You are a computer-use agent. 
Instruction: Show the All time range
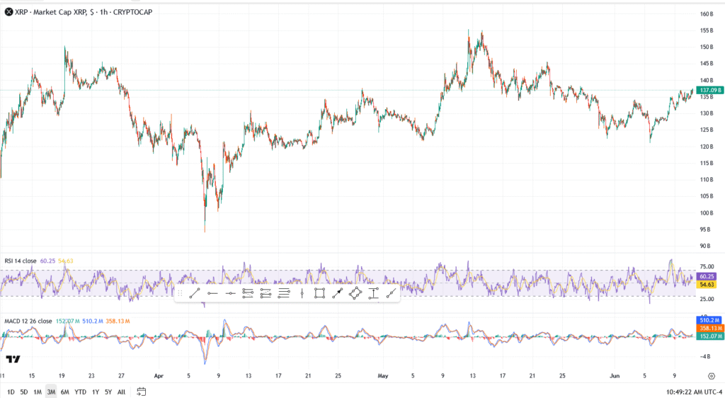coord(121,392)
